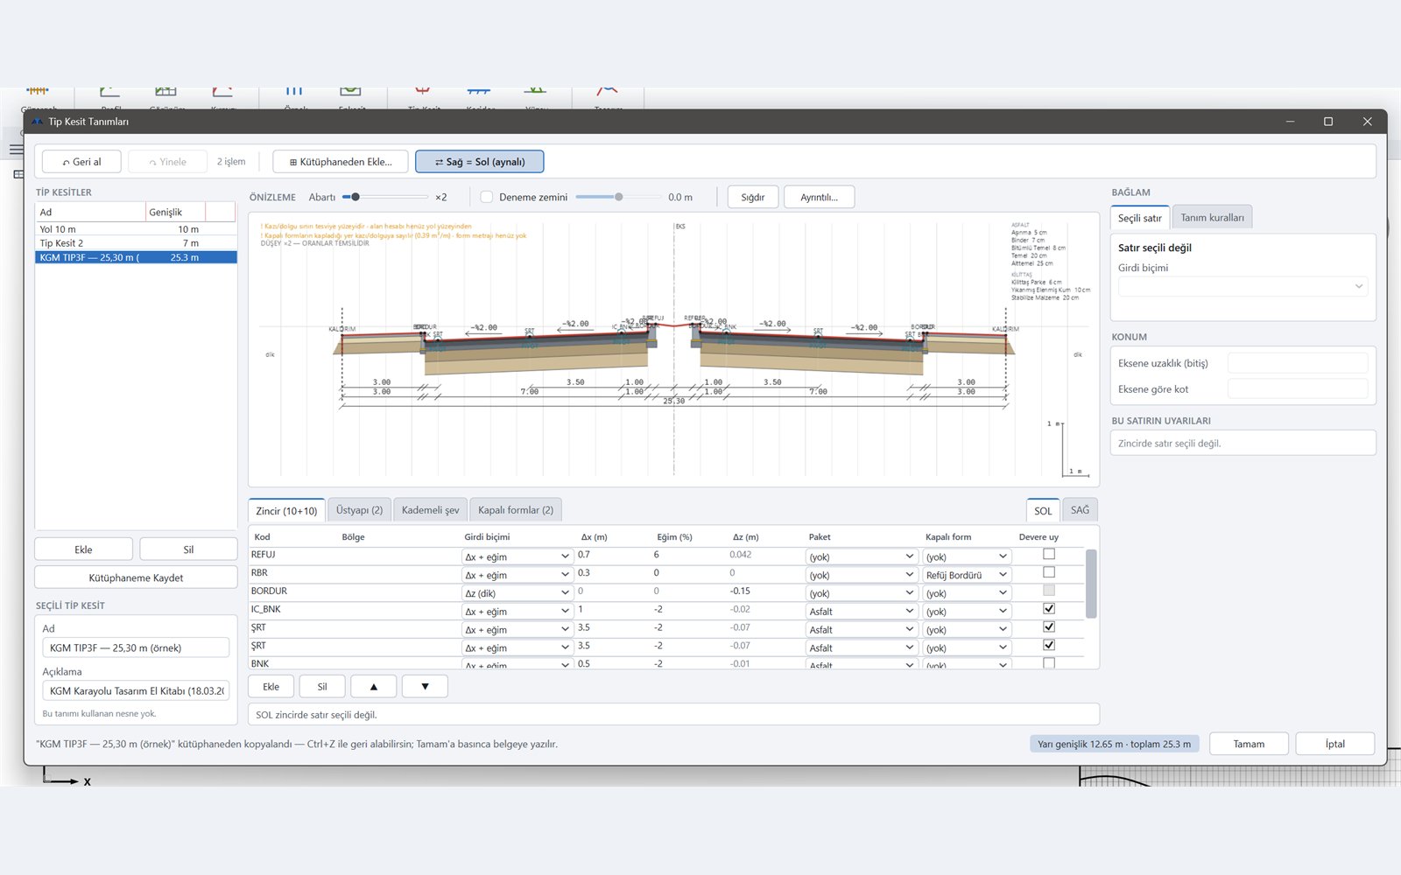Screen dimensions: 1401x875
Task: Click the 'Yarı genişlik 12.65 m · toplam 25.3 m' status badge
Action: [x=1114, y=744]
